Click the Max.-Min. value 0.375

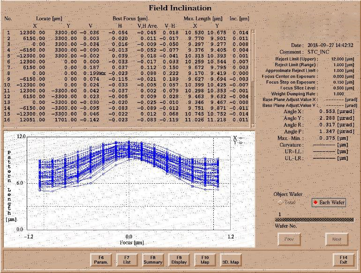327,138
